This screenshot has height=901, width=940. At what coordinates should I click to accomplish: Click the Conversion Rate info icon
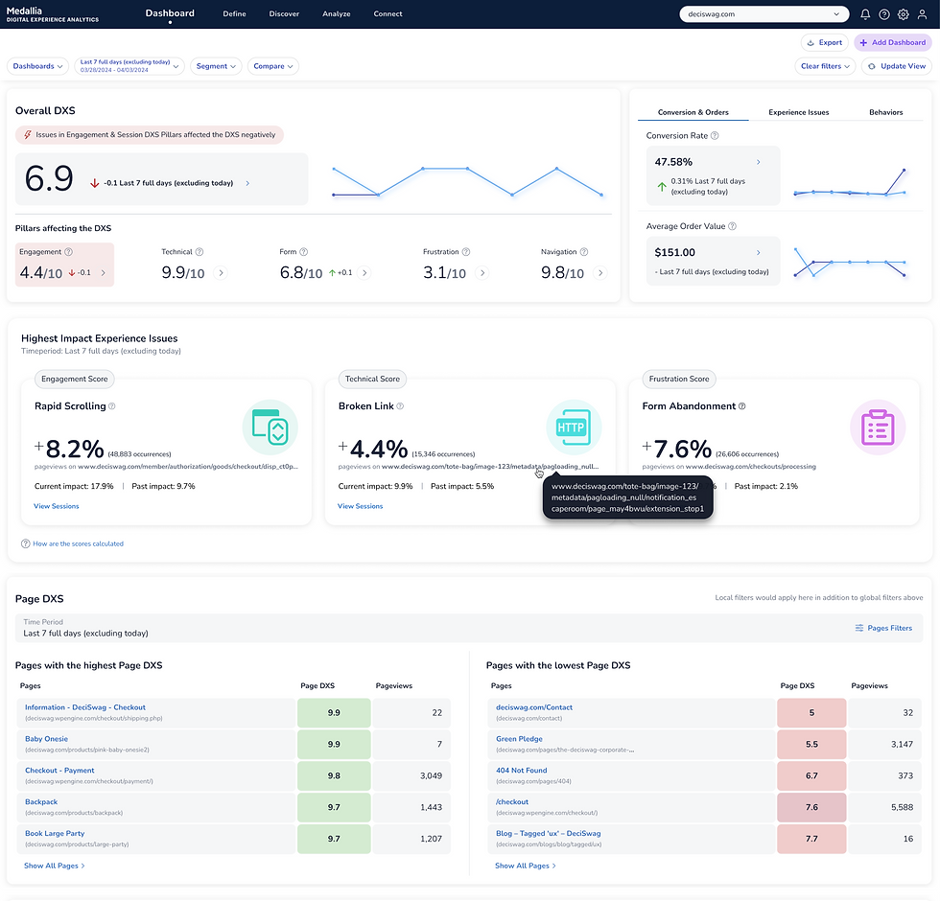[715, 136]
